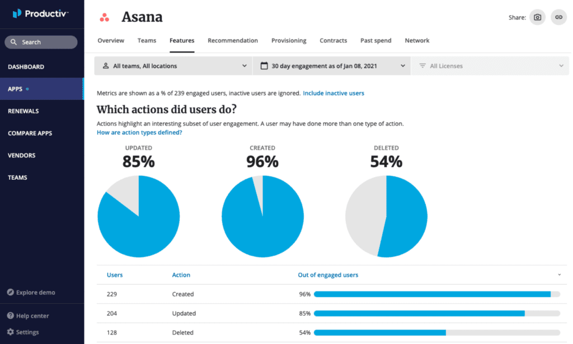Viewport: 573px width, 344px height.
Task: Click the Help center question icon
Action: [11, 316]
